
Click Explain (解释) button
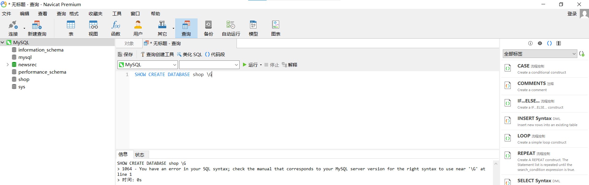pos(290,65)
